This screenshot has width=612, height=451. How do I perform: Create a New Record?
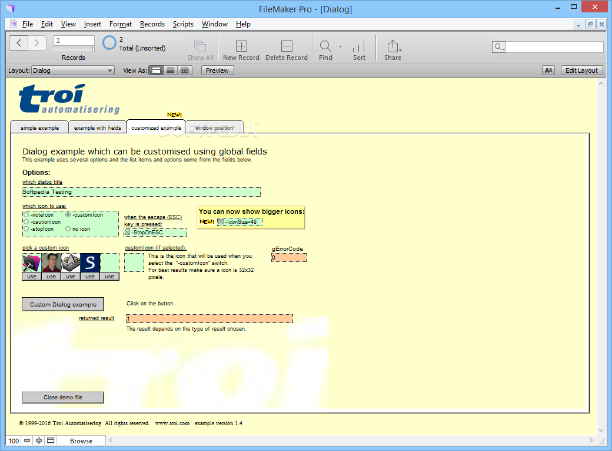[241, 46]
